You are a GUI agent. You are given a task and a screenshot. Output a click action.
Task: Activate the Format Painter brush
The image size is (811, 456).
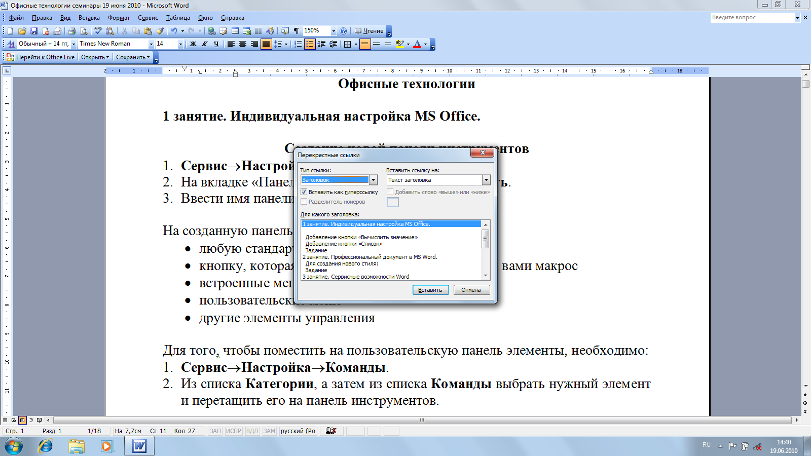[x=160, y=31]
